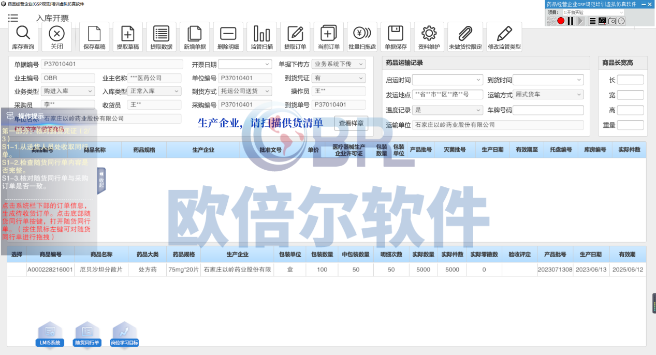Click 选择 cell of 厄贝沙坦分散片 row

click(x=17, y=270)
